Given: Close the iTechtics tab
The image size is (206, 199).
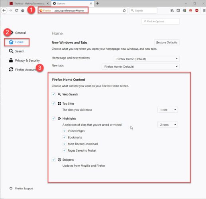Looking at the screenshot, I should [48, 4].
